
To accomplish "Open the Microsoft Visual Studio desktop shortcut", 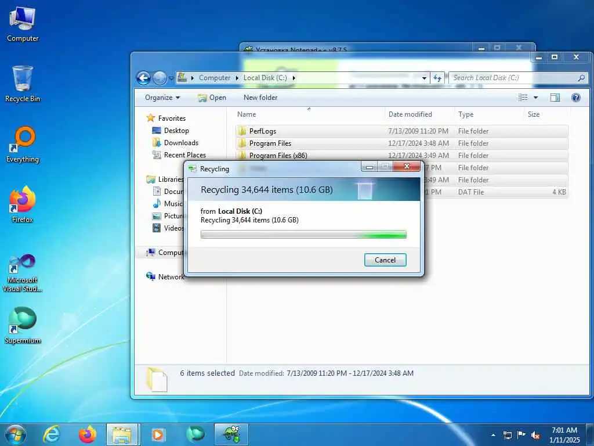I will coord(23,273).
